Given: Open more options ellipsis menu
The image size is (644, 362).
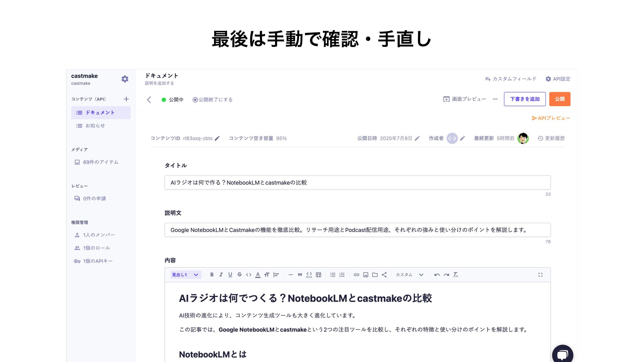Looking at the screenshot, I should click(495, 99).
